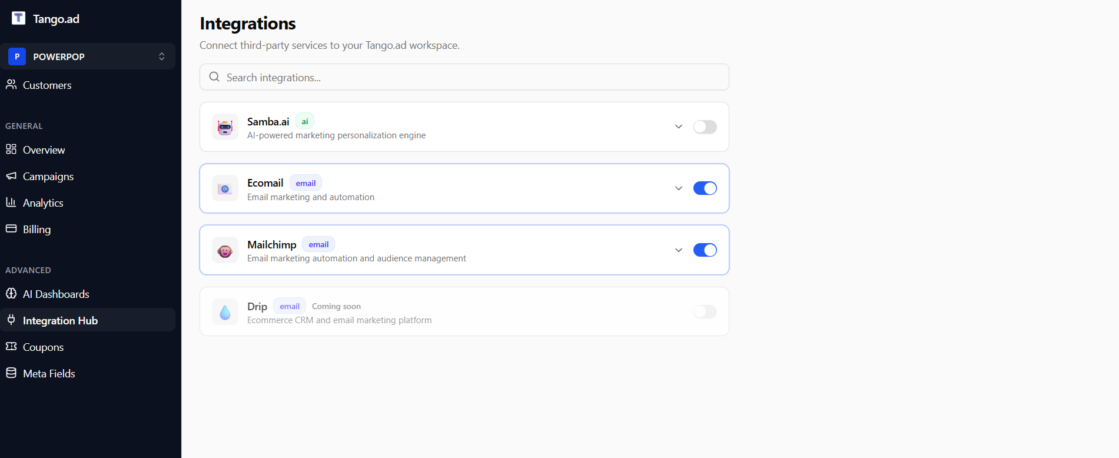Screen dimensions: 1119x458
Task: Click the Mailchimp integration name
Action: [272, 244]
